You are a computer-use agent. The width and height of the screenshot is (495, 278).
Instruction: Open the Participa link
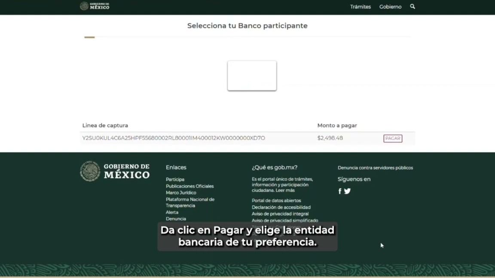click(175, 179)
